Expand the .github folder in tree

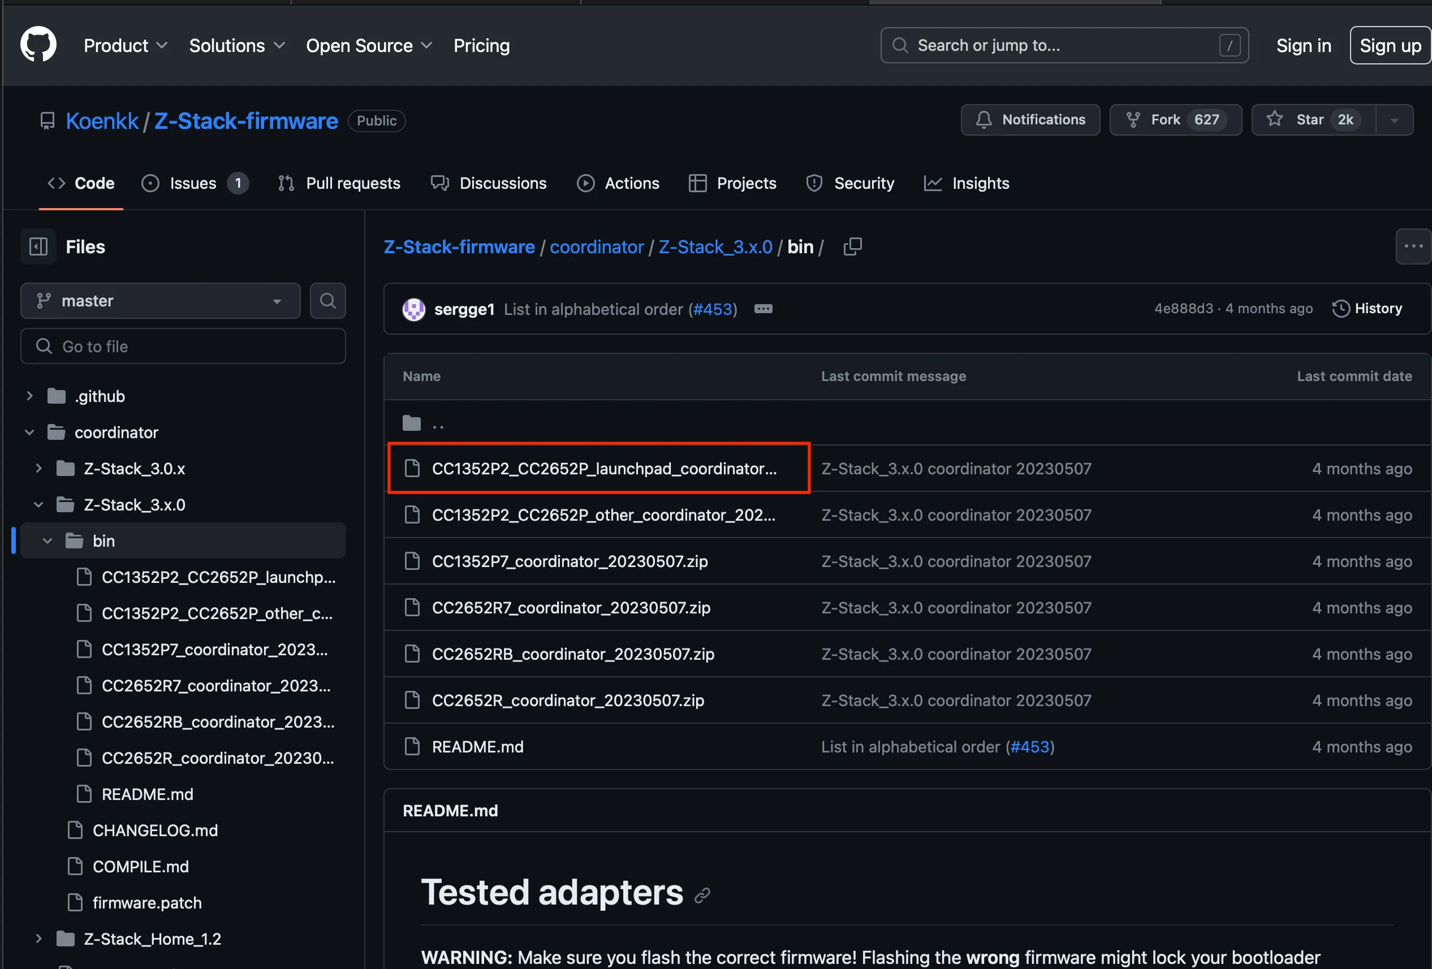pyautogui.click(x=29, y=396)
